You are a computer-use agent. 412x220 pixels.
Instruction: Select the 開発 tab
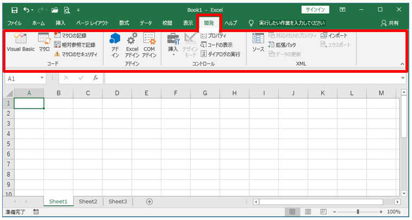209,23
